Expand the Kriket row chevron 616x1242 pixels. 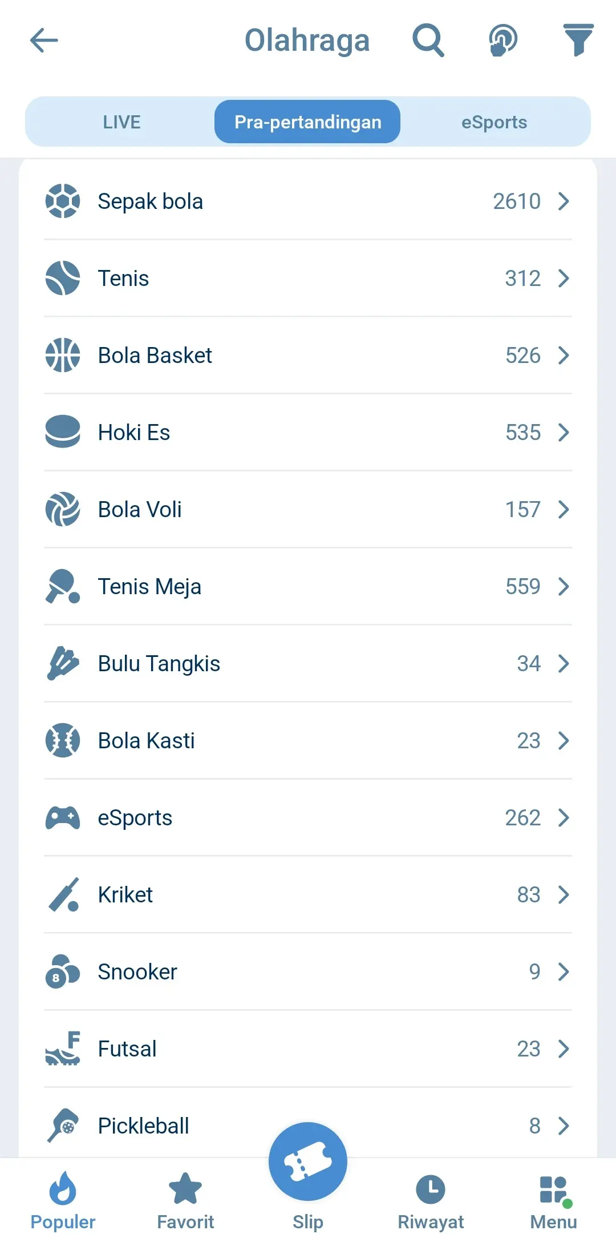click(x=564, y=894)
